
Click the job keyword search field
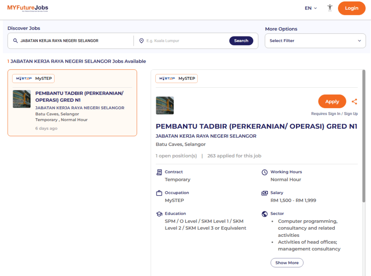coord(73,41)
